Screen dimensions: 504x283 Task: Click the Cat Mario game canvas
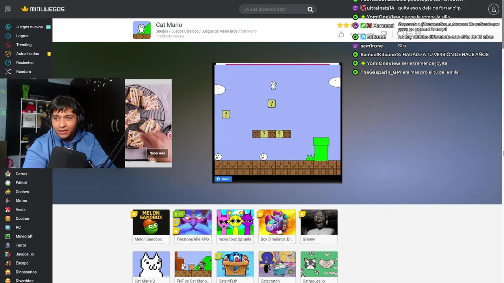pyautogui.click(x=277, y=120)
